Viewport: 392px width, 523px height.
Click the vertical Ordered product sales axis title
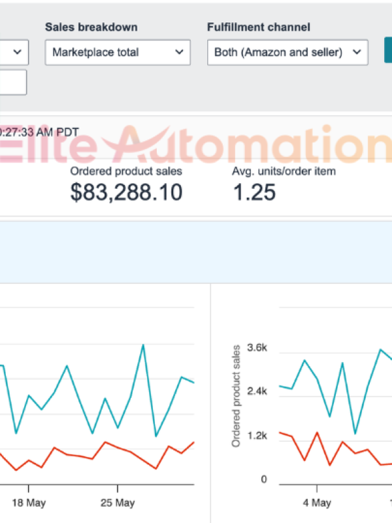pyautogui.click(x=236, y=396)
